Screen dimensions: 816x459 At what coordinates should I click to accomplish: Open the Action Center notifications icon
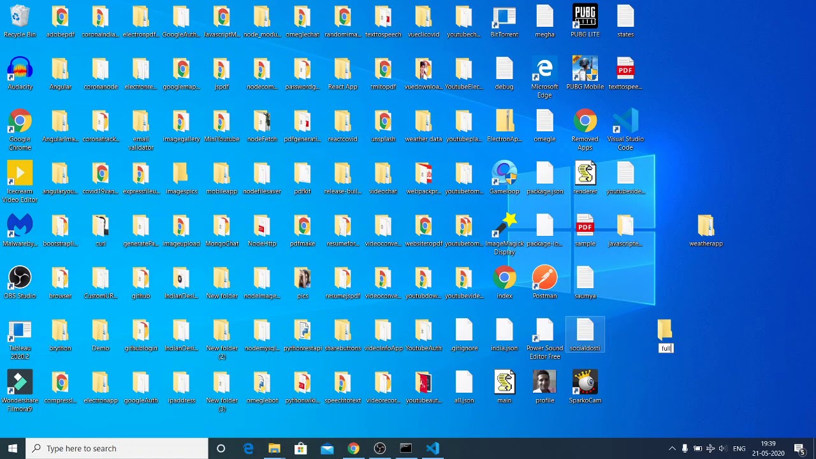[799, 448]
